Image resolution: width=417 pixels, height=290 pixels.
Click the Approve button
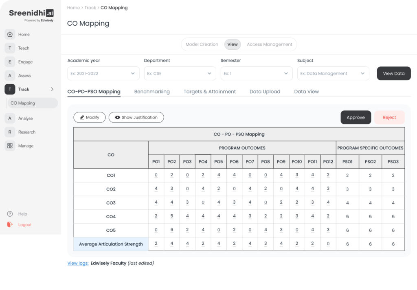pyautogui.click(x=356, y=117)
